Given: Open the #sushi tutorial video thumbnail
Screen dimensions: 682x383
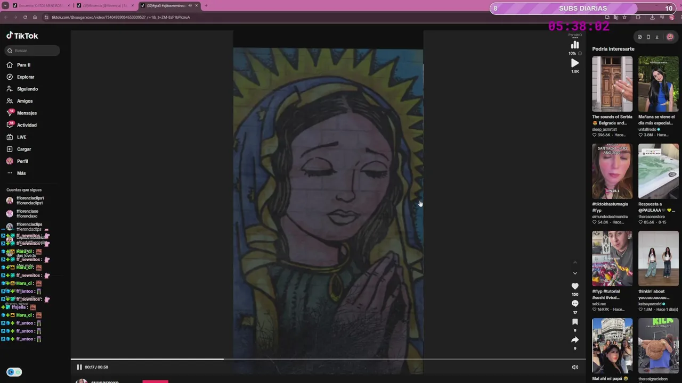Looking at the screenshot, I should click(612, 259).
